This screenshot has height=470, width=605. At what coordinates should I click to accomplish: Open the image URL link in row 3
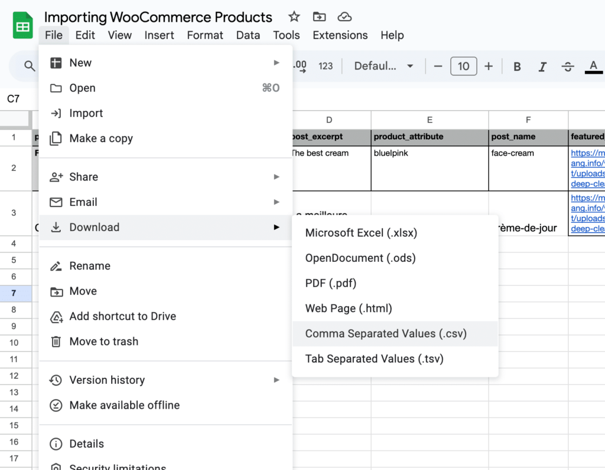click(588, 213)
